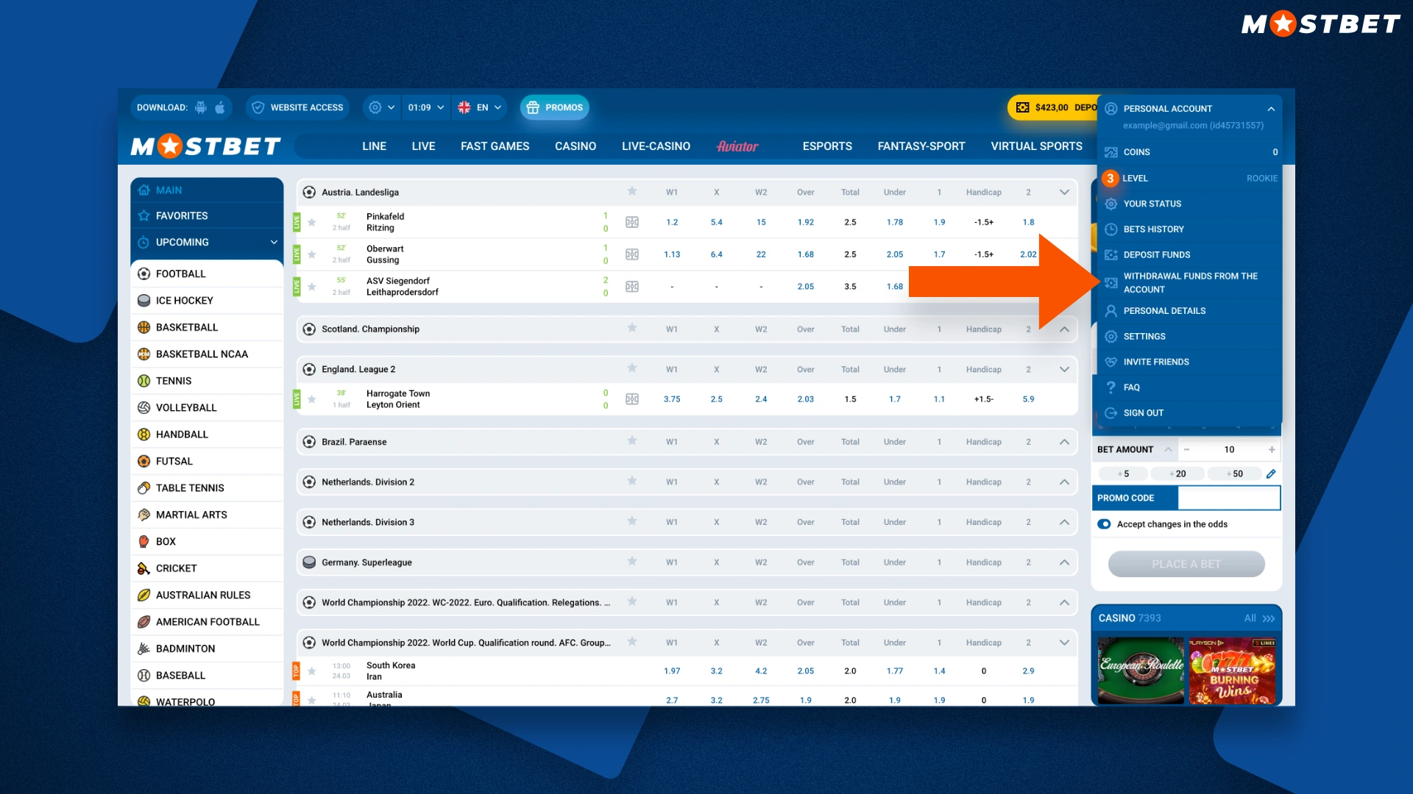Collapse the England. League 2 section chevron
This screenshot has width=1413, height=794.
tap(1064, 370)
